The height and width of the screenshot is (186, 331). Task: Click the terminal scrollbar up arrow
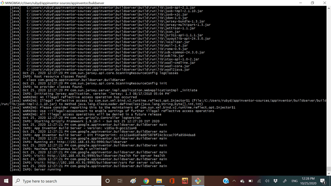click(329, 9)
